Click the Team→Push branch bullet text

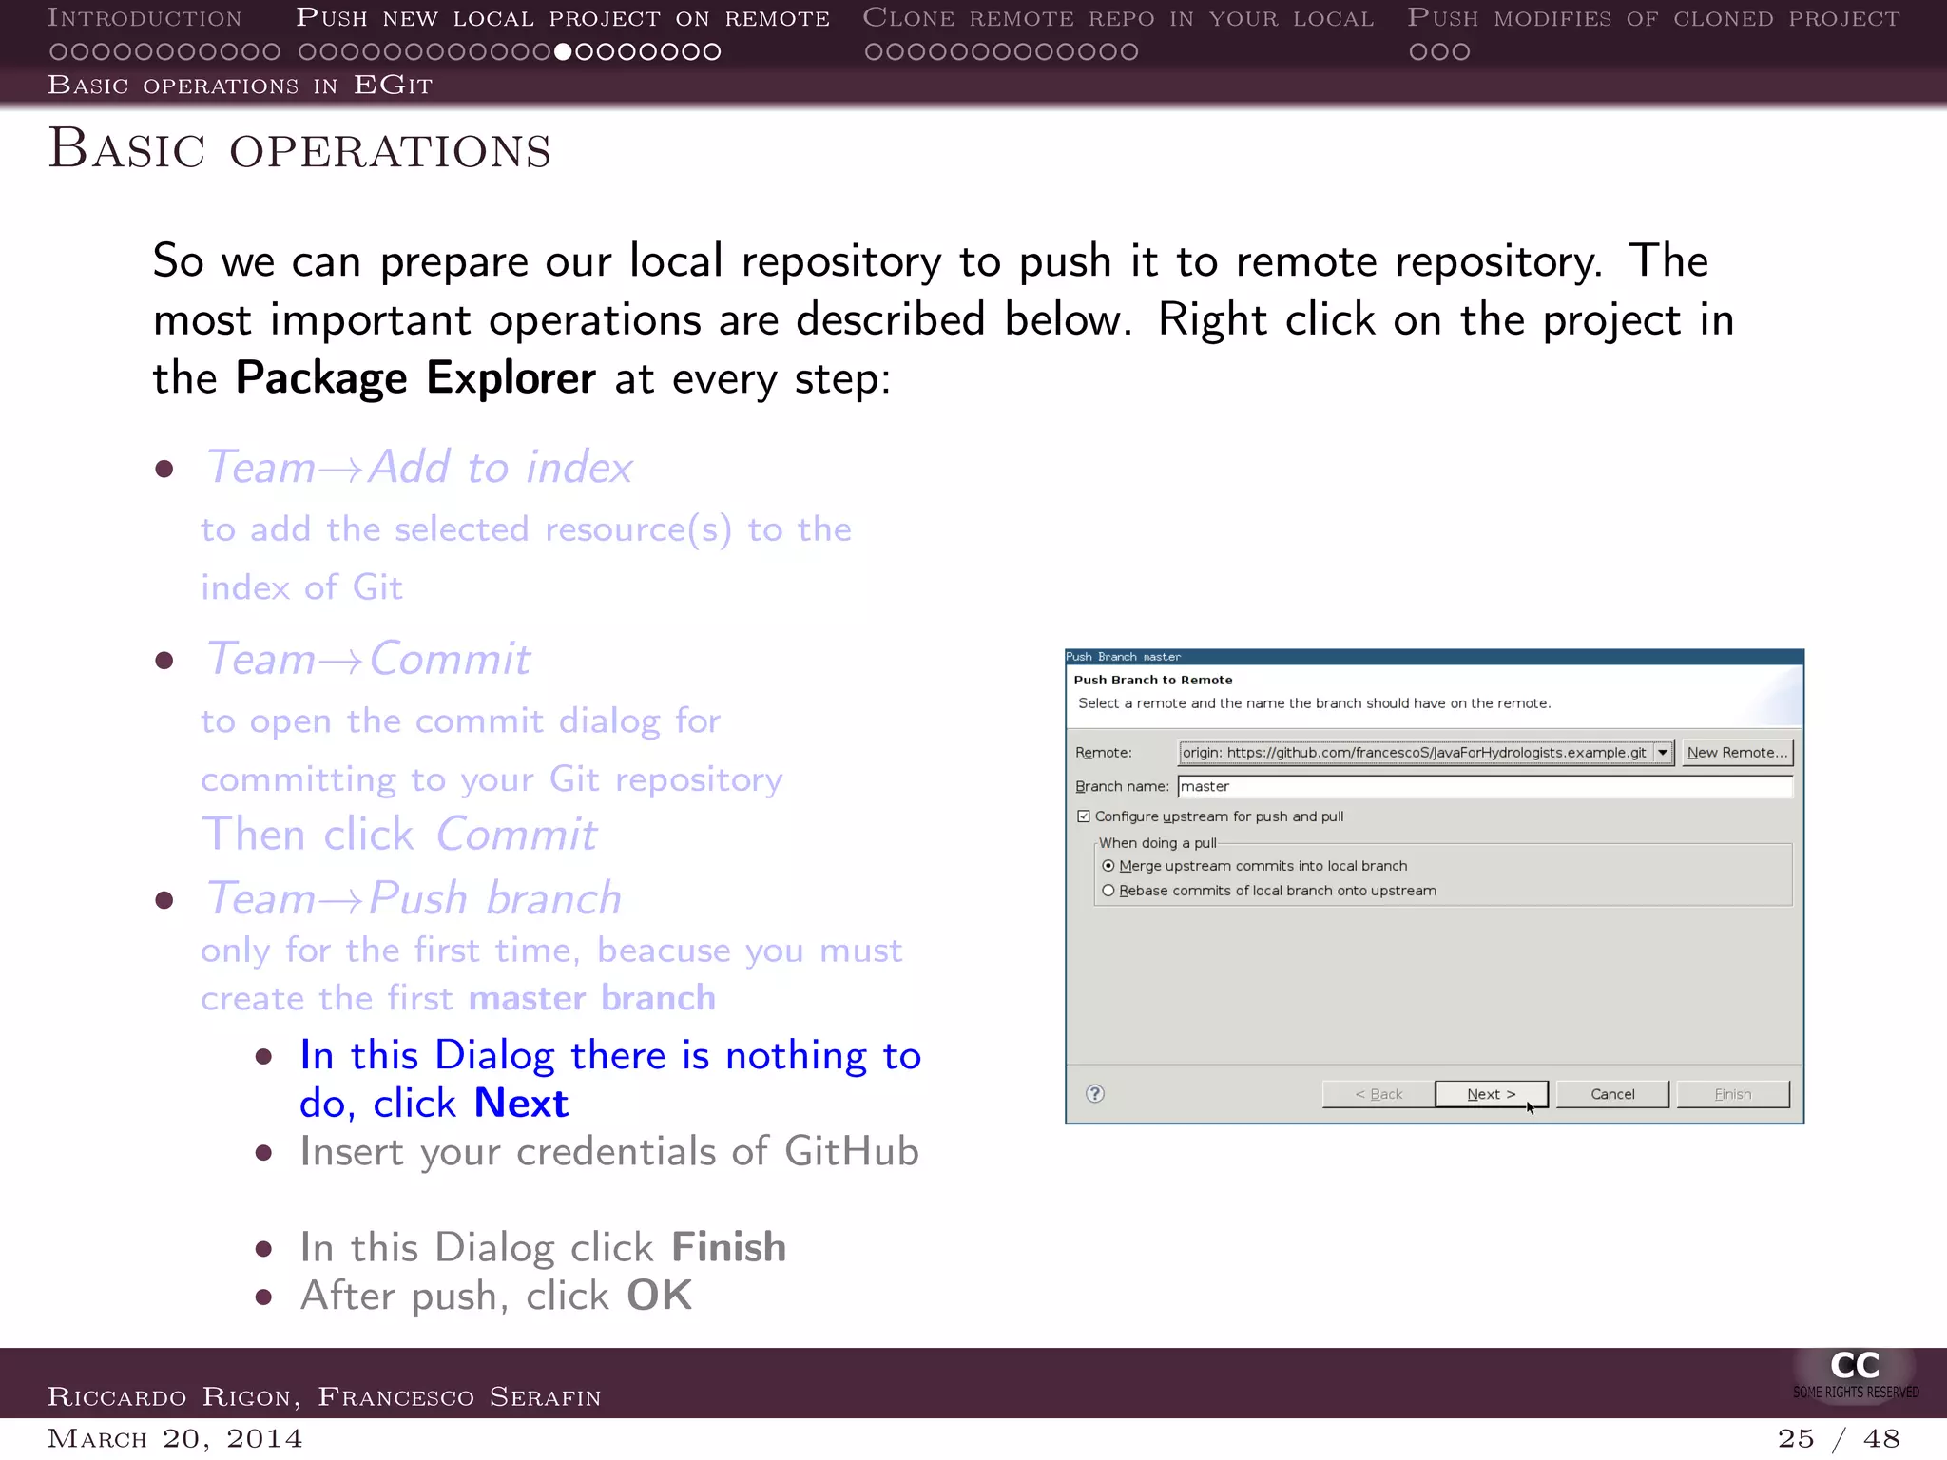(x=414, y=898)
